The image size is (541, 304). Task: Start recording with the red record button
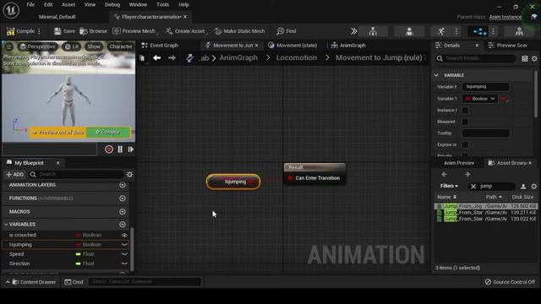tap(109, 149)
